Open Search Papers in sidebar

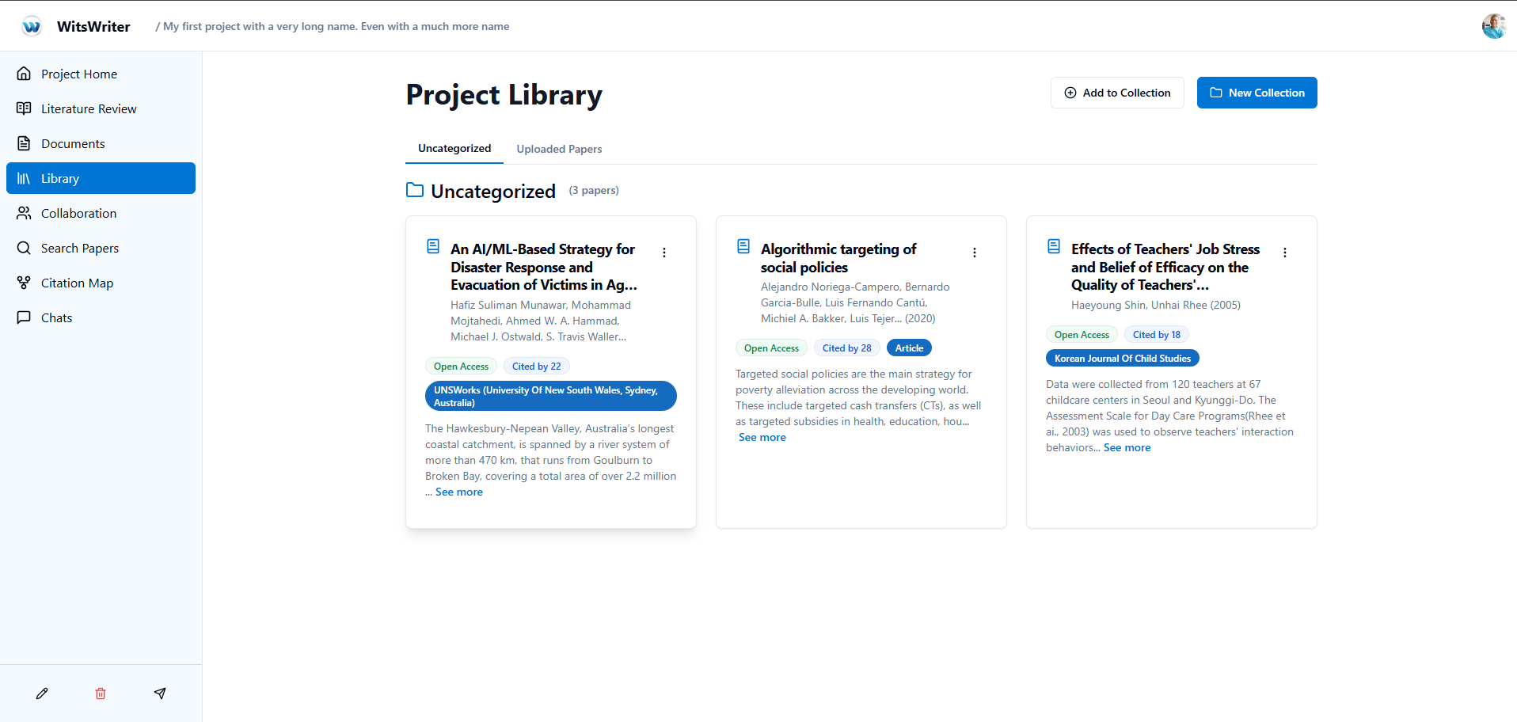point(101,248)
